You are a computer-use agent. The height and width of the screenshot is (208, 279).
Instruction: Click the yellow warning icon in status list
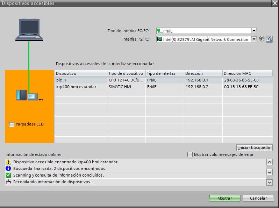click(8, 162)
